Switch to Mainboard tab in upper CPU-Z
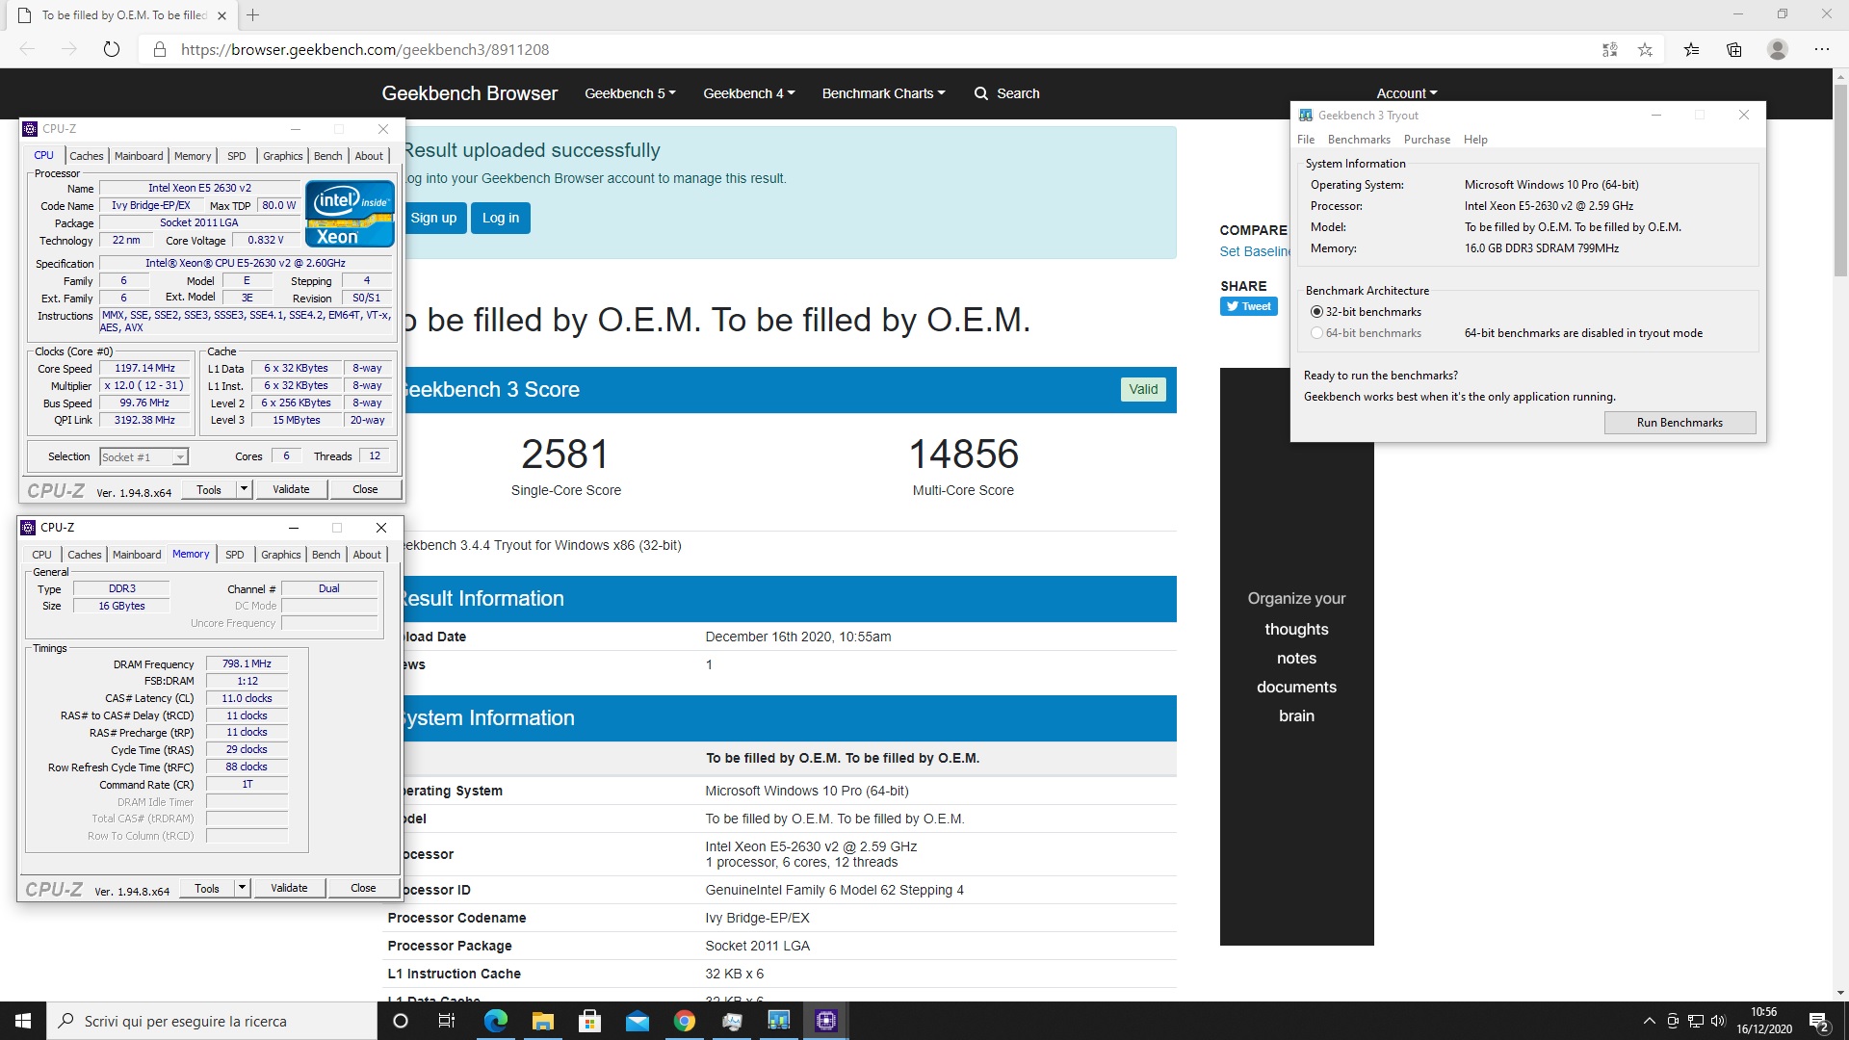1849x1040 pixels. pos(139,156)
